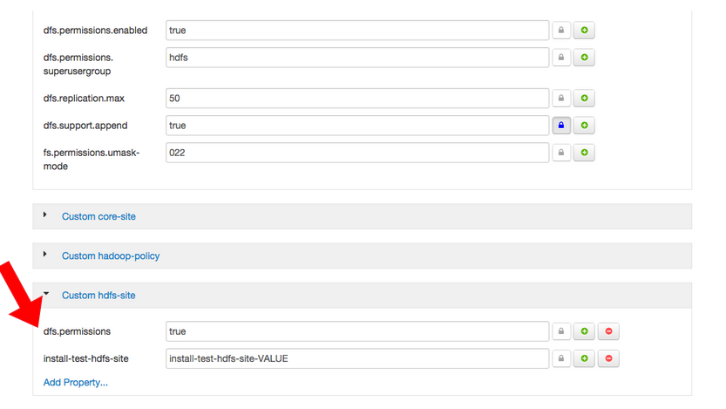Image resolution: width=726 pixels, height=409 pixels.
Task: Click green plus icon beside dfs.permissions.enabled
Action: point(584,31)
